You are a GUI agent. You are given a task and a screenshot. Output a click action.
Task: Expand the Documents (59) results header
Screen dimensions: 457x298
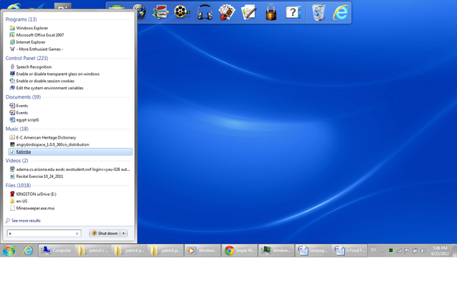(x=23, y=96)
